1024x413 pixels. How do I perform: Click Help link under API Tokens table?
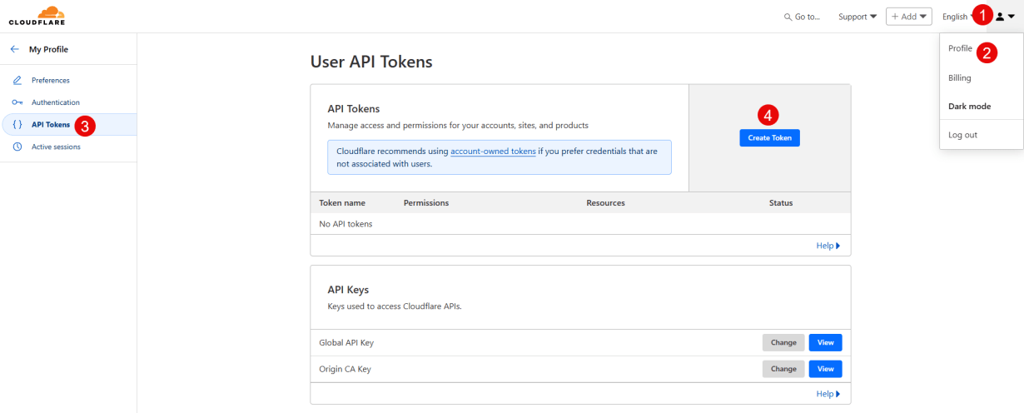[x=828, y=246]
